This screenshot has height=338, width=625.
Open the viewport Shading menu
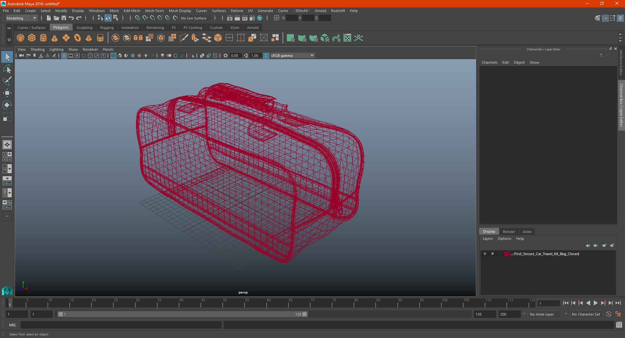coord(37,49)
